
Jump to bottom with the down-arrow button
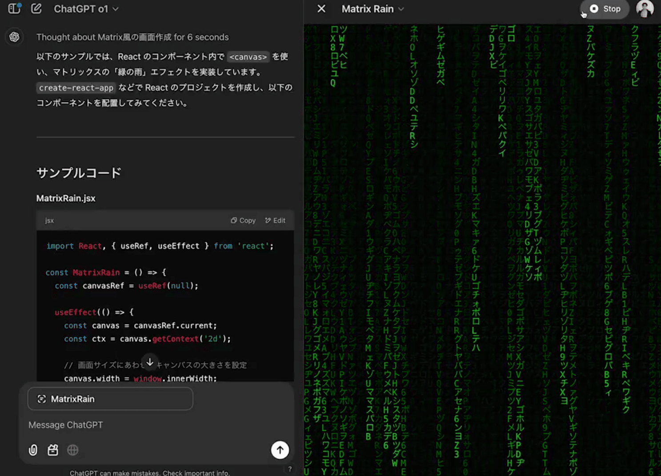(x=150, y=362)
